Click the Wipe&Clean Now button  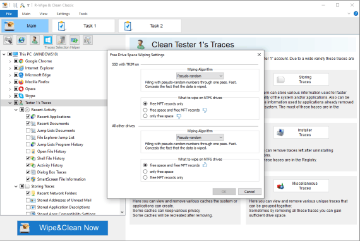tap(63, 228)
